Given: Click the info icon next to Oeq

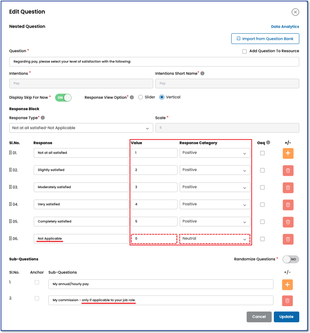Looking at the screenshot, I should 268,143.
